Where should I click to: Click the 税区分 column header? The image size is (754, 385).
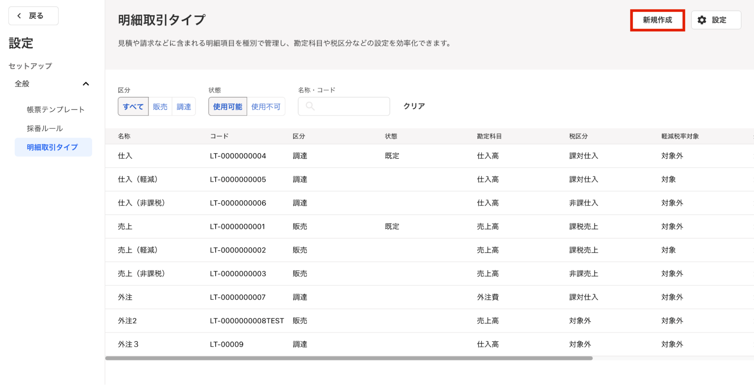click(x=578, y=136)
